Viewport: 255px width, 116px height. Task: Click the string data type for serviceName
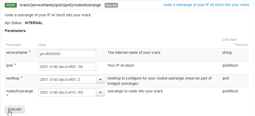(x=227, y=52)
